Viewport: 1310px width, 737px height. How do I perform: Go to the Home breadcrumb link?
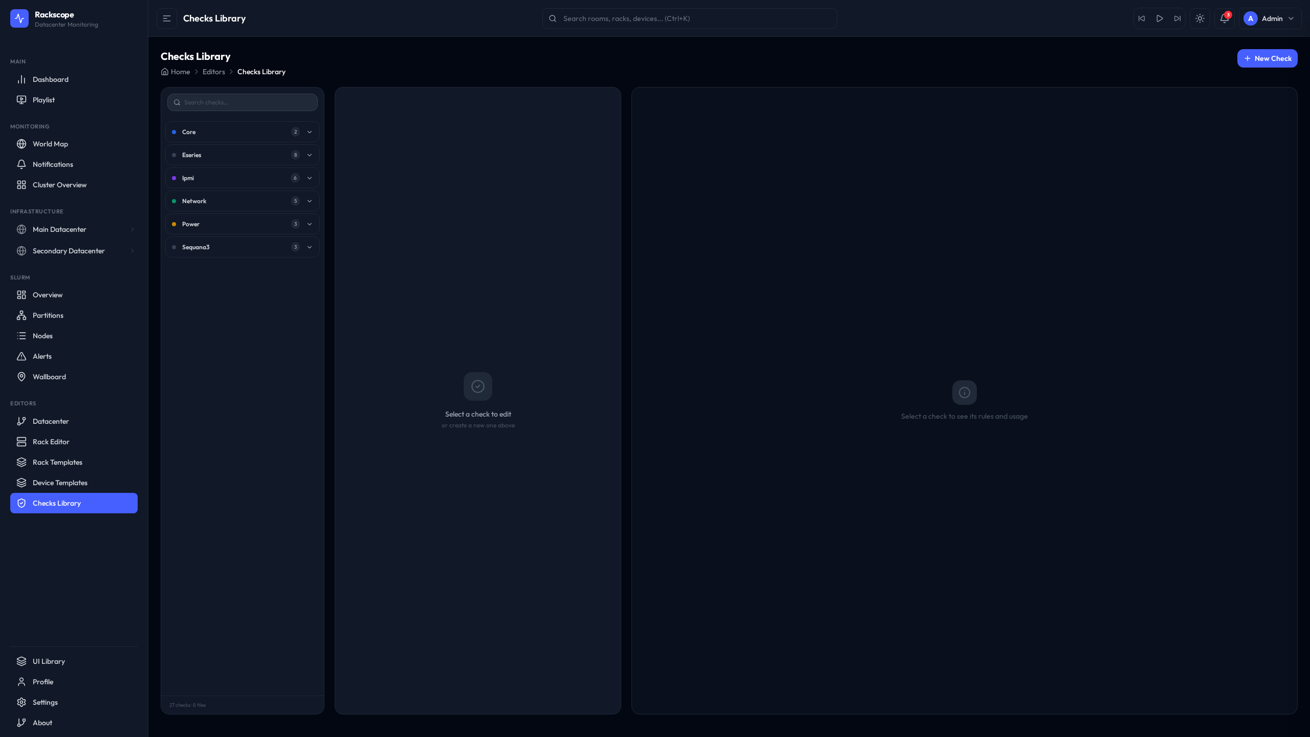[x=180, y=72]
